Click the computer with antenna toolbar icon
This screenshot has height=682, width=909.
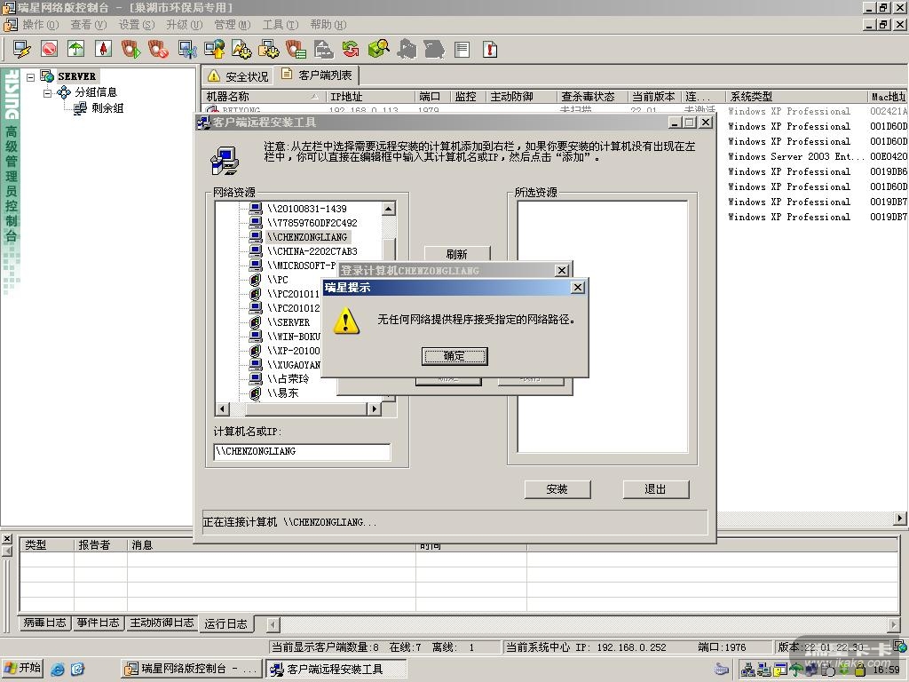(187, 50)
